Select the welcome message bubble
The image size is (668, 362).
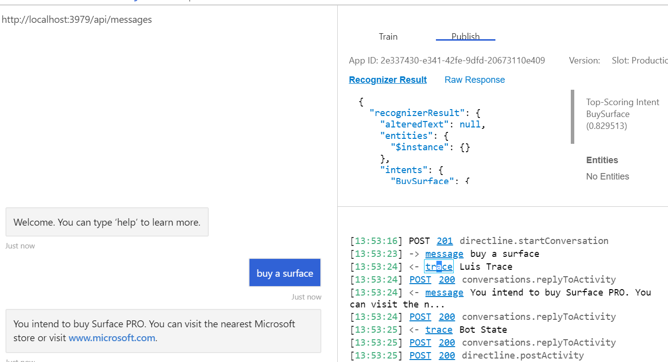(x=107, y=222)
